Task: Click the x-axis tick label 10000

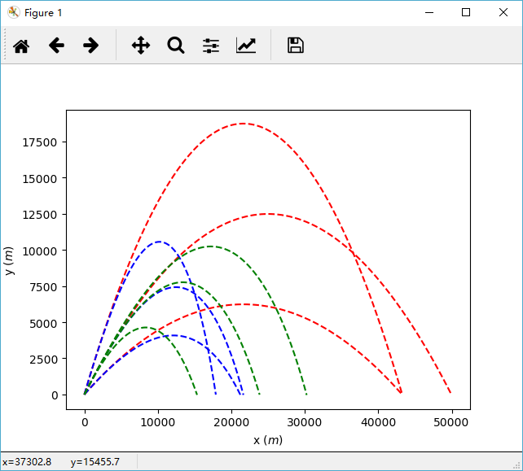Action: point(158,422)
